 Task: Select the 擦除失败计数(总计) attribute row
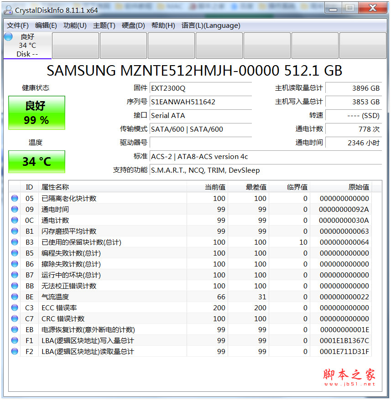191,264
